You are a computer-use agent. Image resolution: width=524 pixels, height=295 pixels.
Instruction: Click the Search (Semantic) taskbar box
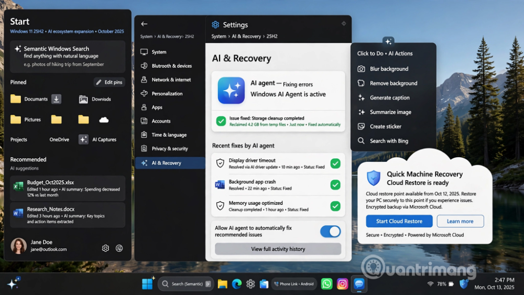[x=186, y=284]
